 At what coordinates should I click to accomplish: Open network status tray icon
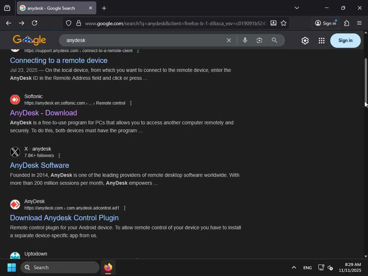[x=321, y=267]
